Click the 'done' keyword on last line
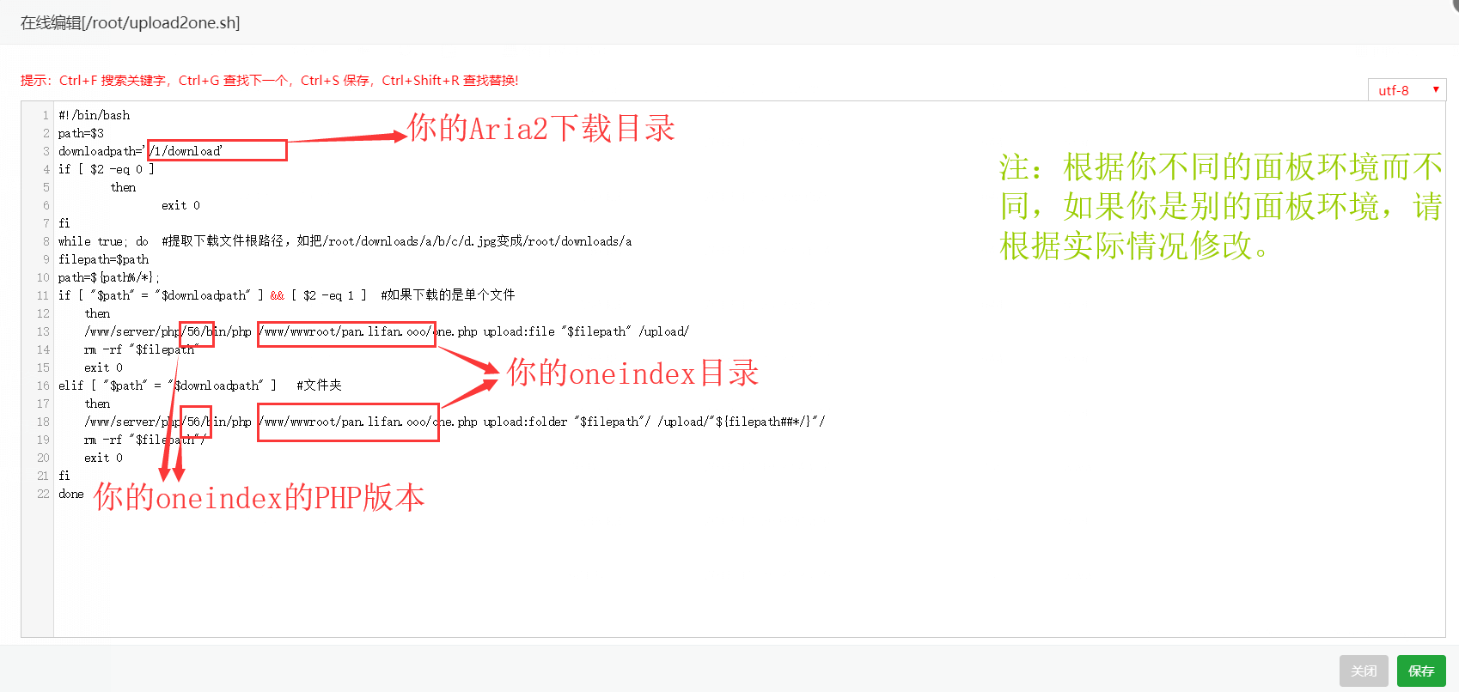1459x692 pixels. coord(71,494)
